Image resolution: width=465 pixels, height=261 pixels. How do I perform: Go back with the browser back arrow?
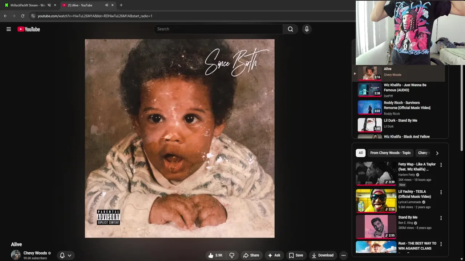coord(5,16)
